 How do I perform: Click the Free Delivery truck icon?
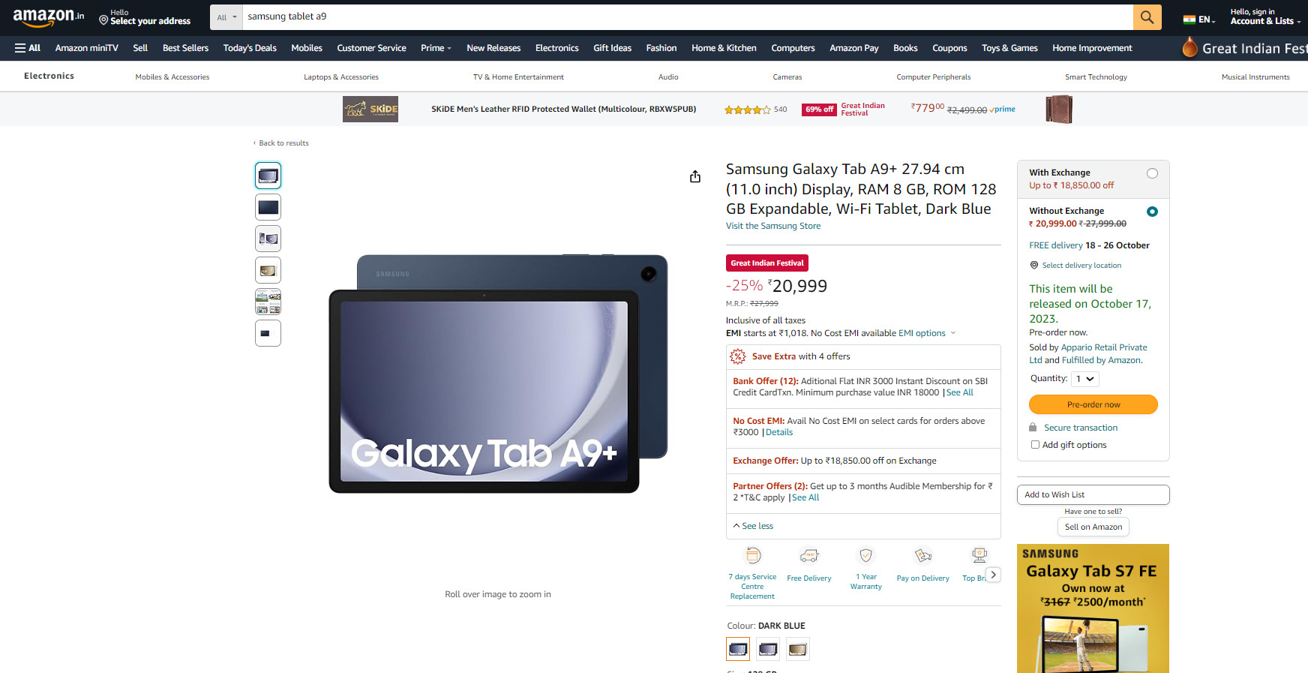click(x=808, y=556)
